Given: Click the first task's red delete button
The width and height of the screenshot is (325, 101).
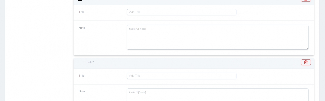Looking at the screenshot, I should tap(306, 1).
